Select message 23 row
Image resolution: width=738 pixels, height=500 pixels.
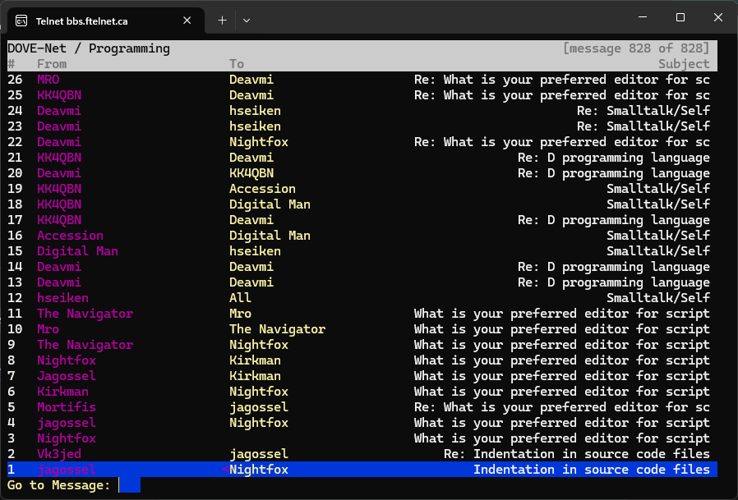362,126
